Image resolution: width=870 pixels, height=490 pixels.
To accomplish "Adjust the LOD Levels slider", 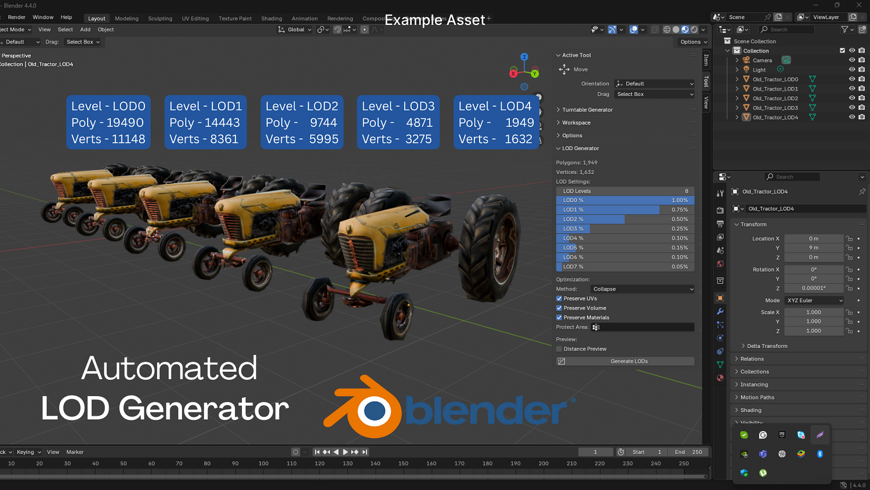I will (625, 191).
